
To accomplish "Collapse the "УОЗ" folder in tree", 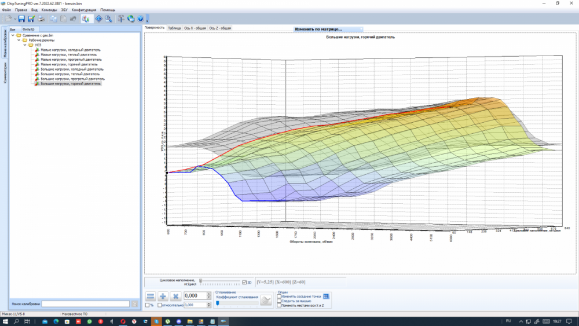I will 25,45.
